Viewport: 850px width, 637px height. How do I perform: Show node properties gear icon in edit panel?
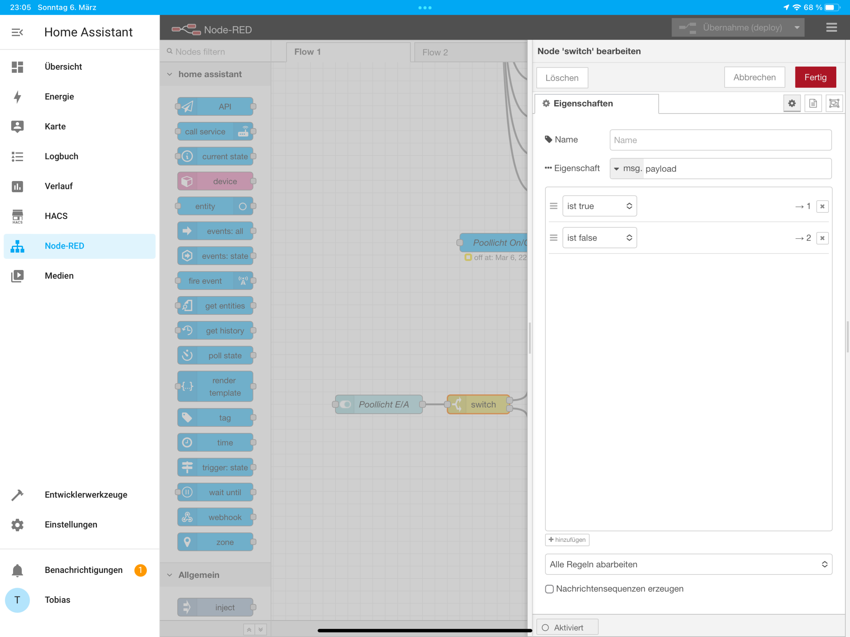click(x=791, y=103)
